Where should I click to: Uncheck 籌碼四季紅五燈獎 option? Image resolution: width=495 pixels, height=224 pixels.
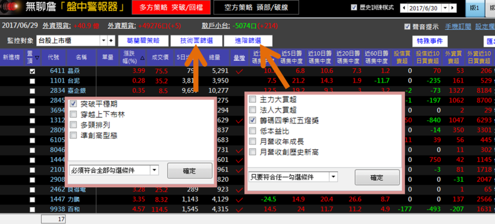click(x=252, y=120)
